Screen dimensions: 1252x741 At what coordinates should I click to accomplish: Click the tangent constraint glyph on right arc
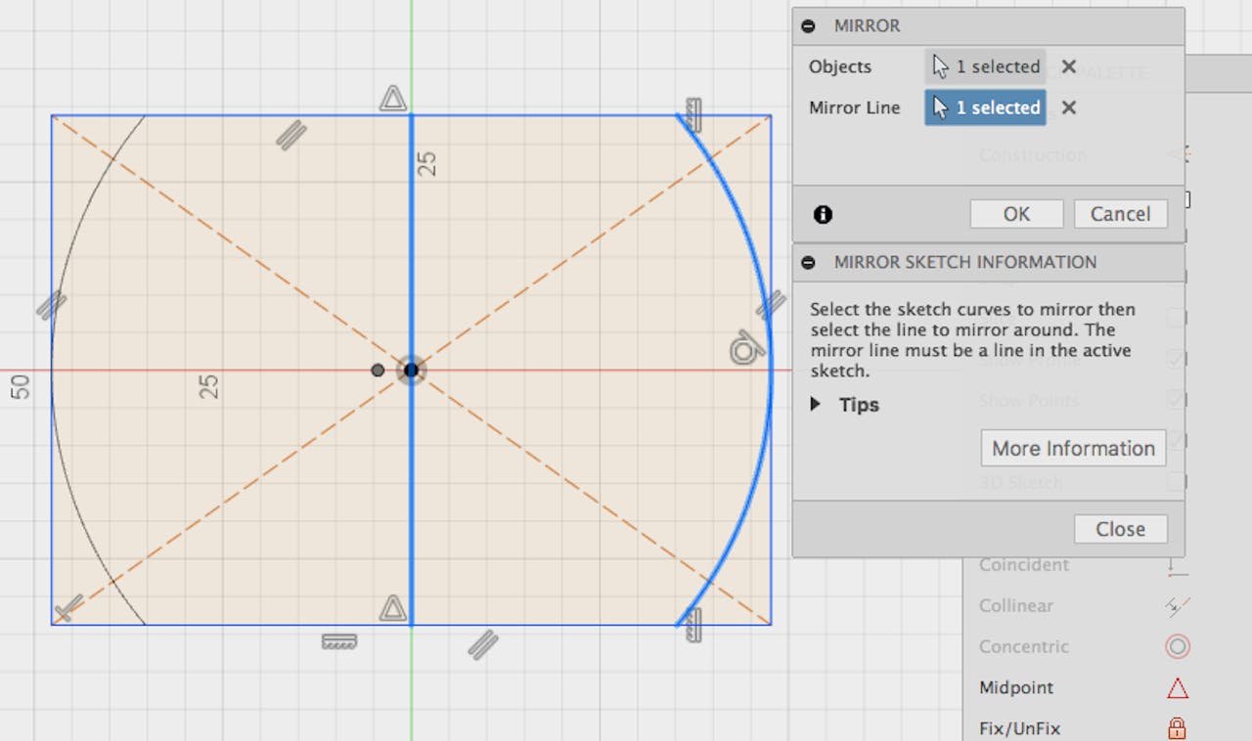pos(745,349)
